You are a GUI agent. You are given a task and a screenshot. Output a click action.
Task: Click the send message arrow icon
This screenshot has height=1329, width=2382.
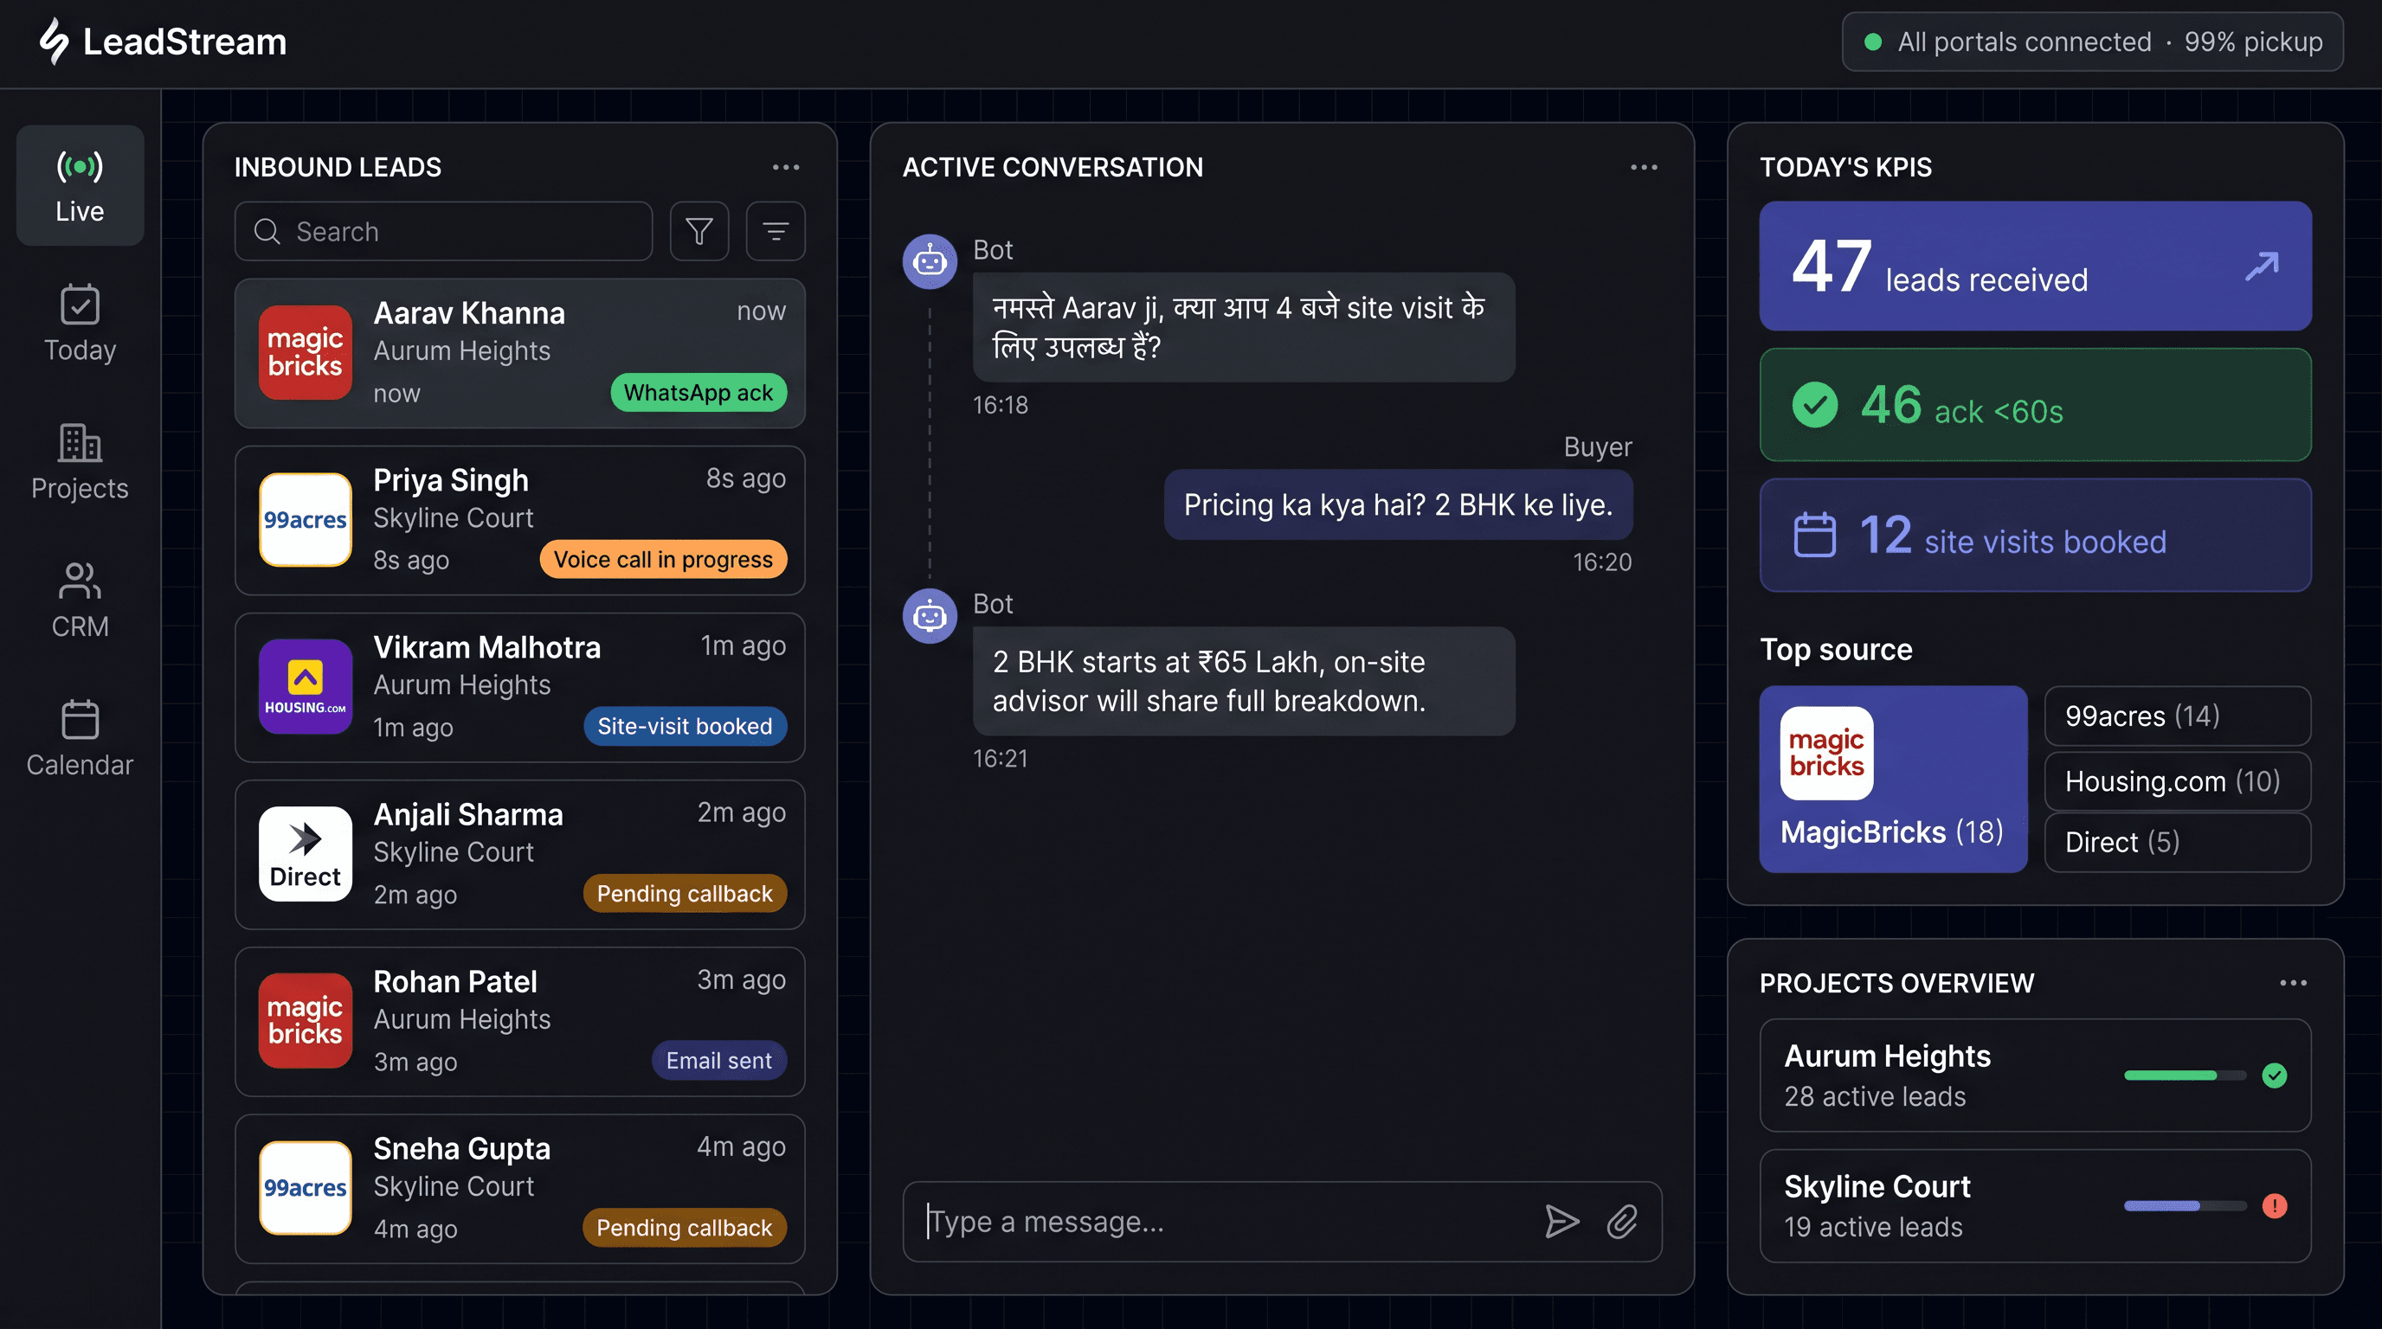(1561, 1222)
